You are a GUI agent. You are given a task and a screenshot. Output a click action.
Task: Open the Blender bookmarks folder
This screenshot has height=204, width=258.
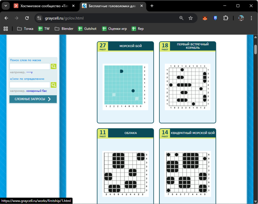(64, 29)
